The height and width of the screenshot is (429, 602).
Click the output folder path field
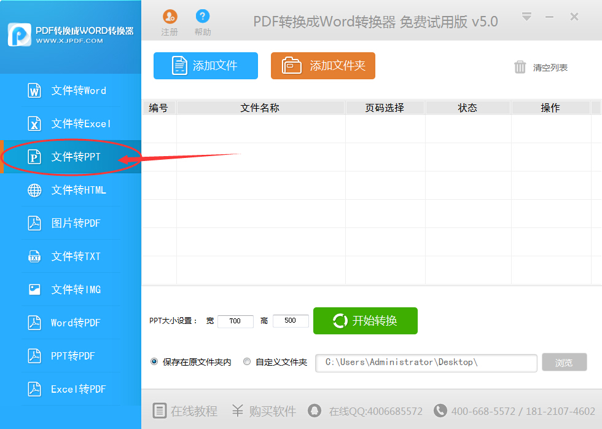click(x=426, y=363)
